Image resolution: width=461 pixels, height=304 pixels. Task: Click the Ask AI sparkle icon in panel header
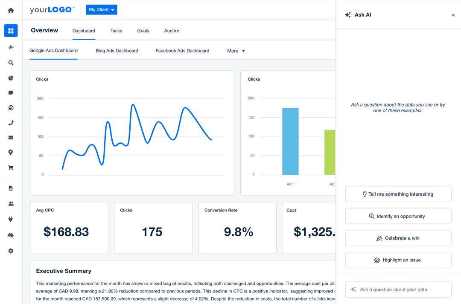click(x=348, y=14)
